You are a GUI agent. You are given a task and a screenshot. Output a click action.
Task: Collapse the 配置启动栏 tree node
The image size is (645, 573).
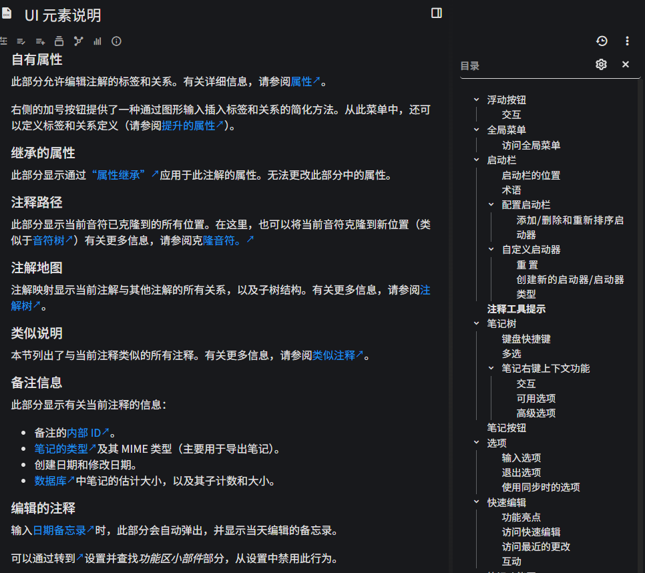(x=491, y=204)
